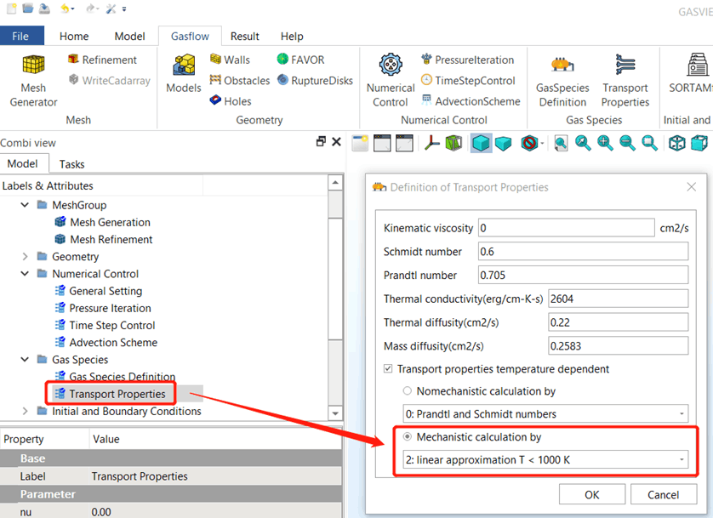Switch to the Home ribbon tab
The height and width of the screenshot is (518, 713).
pyautogui.click(x=74, y=36)
